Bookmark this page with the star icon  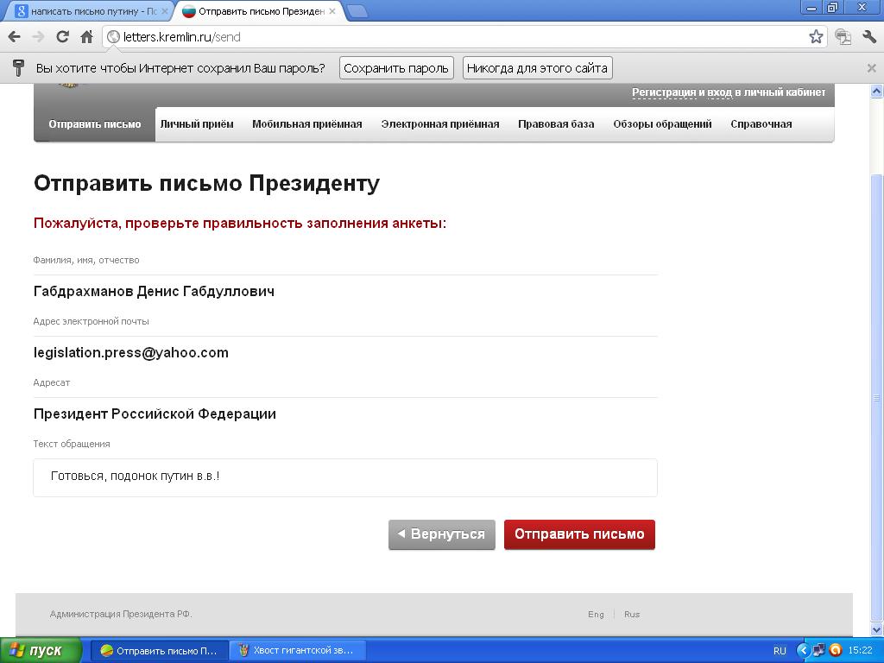tap(816, 37)
